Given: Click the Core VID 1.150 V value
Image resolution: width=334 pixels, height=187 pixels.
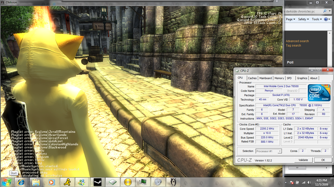Looking at the screenshot, I should (x=298, y=99).
